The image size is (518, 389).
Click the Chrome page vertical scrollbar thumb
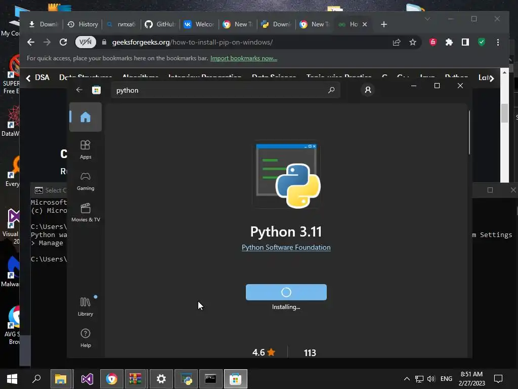click(x=504, y=113)
